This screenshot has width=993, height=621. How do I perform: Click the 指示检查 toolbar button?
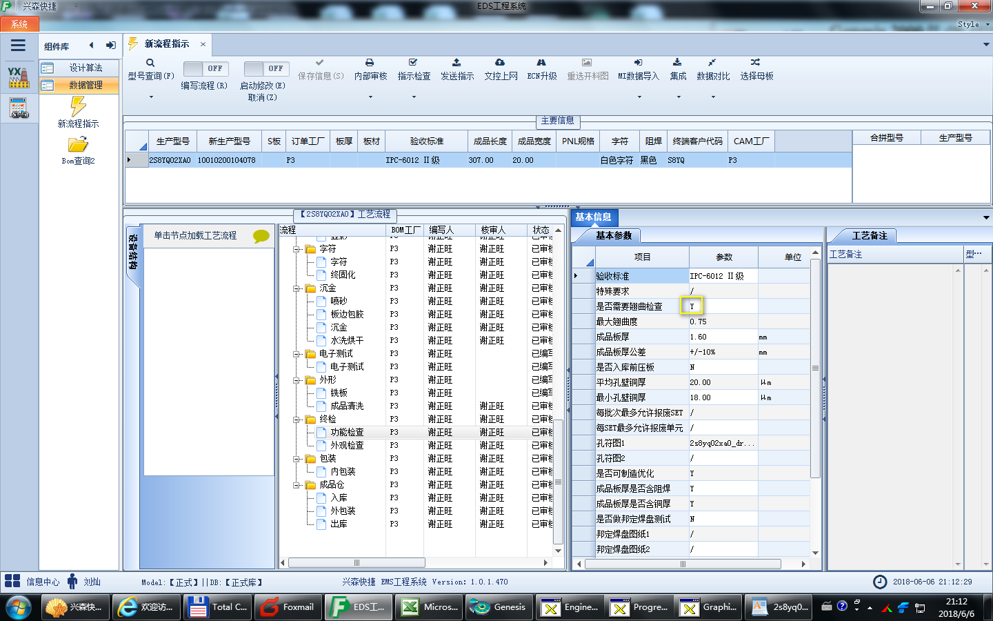(414, 70)
